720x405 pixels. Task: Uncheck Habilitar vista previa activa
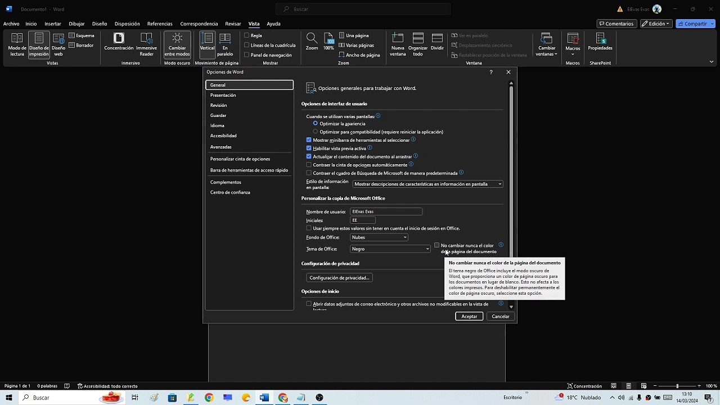(x=309, y=148)
